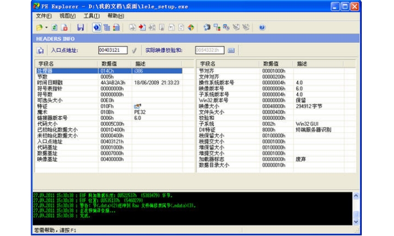Open the Dependency Scanner tree icon
Viewport: 394px width, 236px height.
tap(217, 27)
